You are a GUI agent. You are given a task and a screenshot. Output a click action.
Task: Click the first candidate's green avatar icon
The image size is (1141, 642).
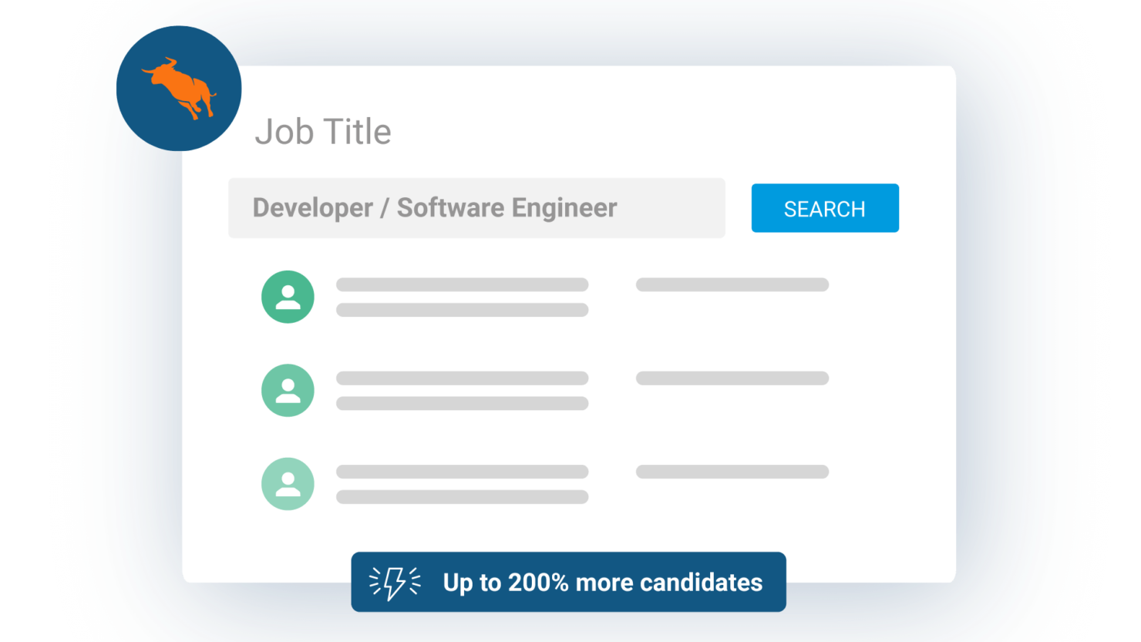coord(288,297)
